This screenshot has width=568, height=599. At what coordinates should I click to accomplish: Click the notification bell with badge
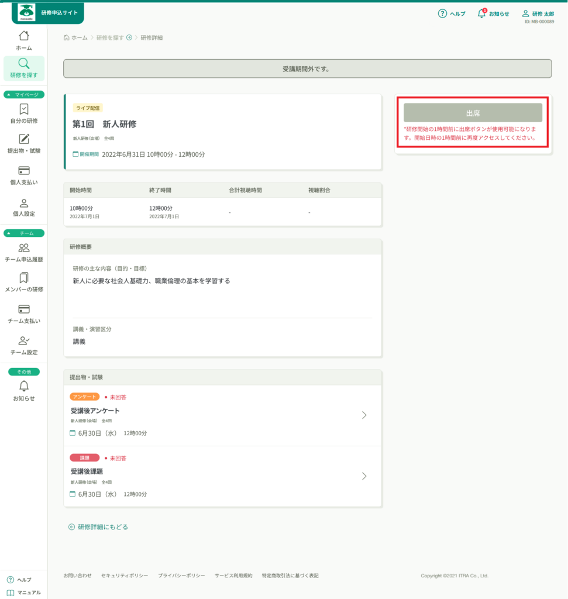[x=482, y=13]
